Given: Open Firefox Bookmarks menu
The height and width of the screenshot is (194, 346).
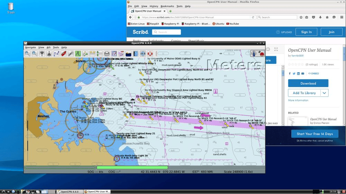Looking at the screenshot, I should pos(167,6).
